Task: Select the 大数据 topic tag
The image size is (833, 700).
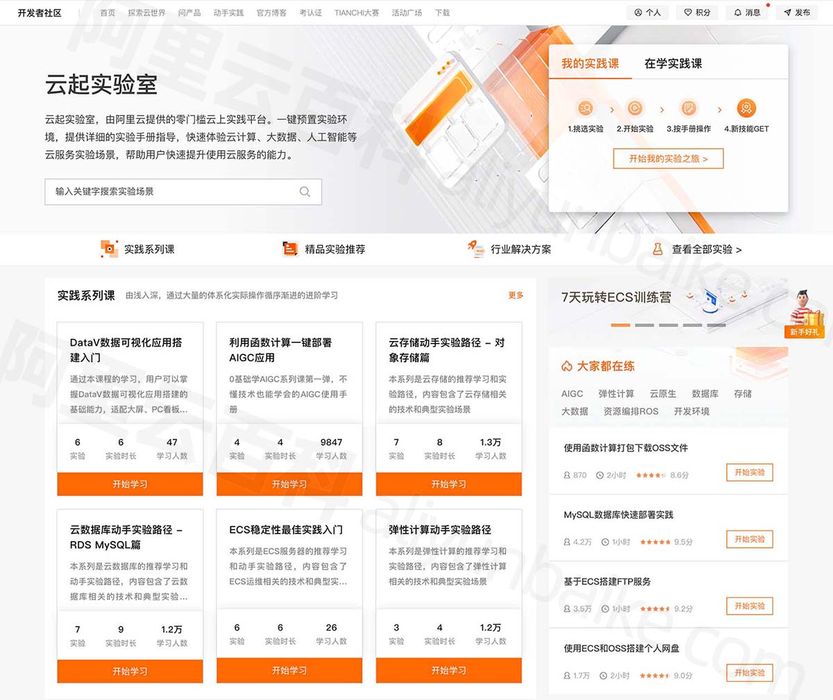Action: point(575,411)
